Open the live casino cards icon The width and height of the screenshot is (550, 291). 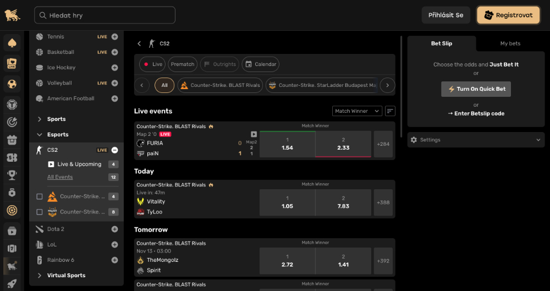pyautogui.click(x=12, y=63)
